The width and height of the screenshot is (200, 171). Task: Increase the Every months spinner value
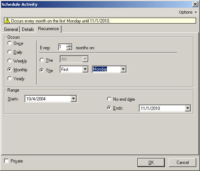click(69, 46)
